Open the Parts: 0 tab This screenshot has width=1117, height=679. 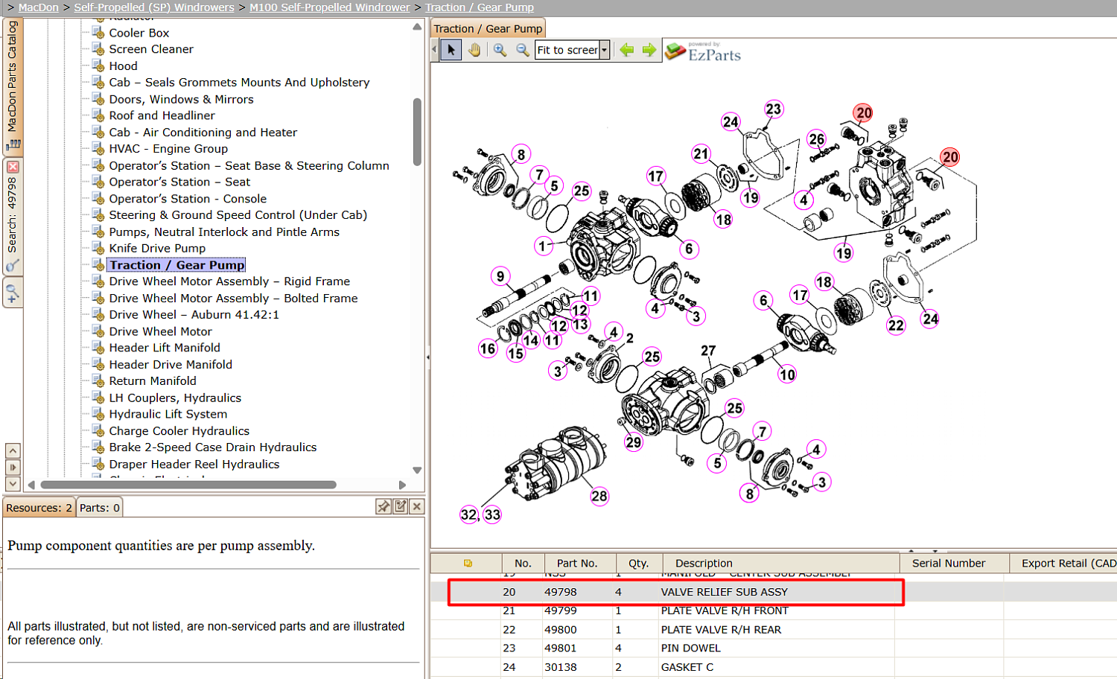click(x=100, y=508)
